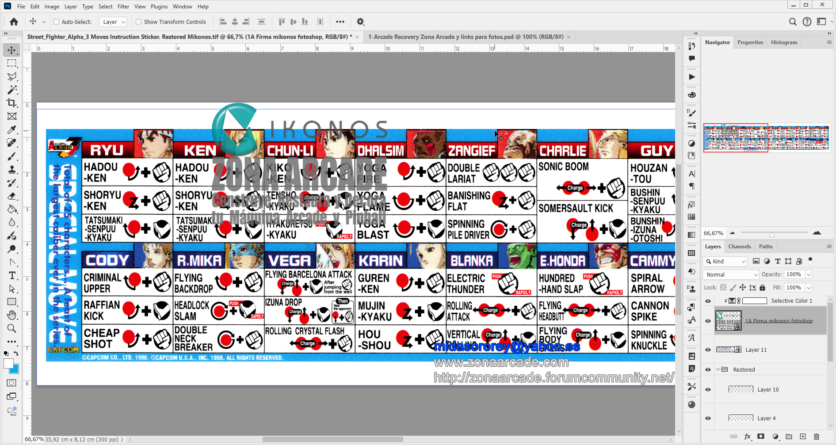Hide the Selective Color 1 layer
836x445 pixels.
708,301
